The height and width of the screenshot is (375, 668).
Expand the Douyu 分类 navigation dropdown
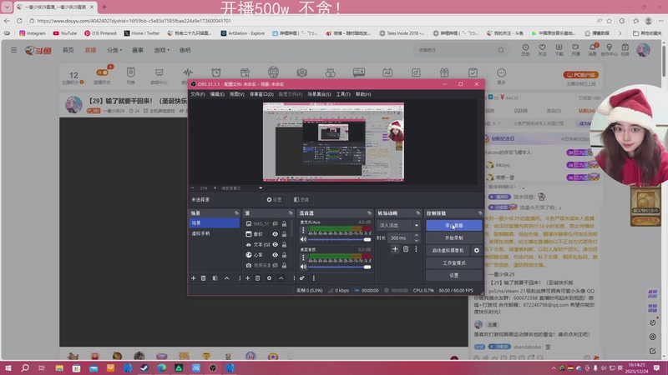click(114, 50)
